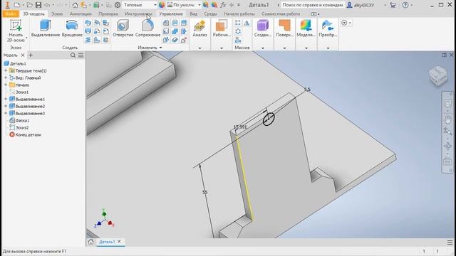Open the shopping cart icon
The height and width of the screenshot is (256, 456).
[393, 5]
